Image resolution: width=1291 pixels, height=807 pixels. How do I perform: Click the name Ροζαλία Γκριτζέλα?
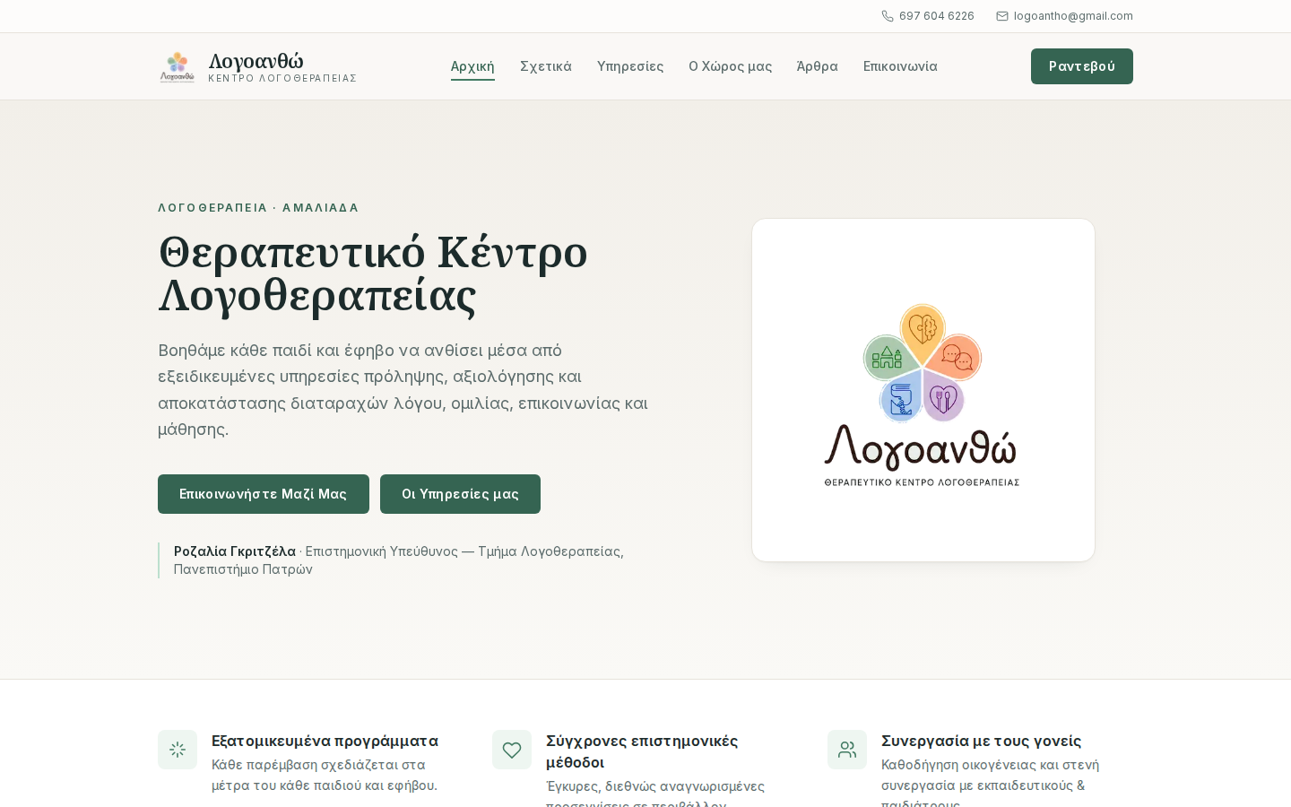[235, 551]
